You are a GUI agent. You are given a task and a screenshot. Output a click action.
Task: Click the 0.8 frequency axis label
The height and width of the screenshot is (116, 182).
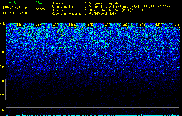pyautogui.click(x=2, y=81)
